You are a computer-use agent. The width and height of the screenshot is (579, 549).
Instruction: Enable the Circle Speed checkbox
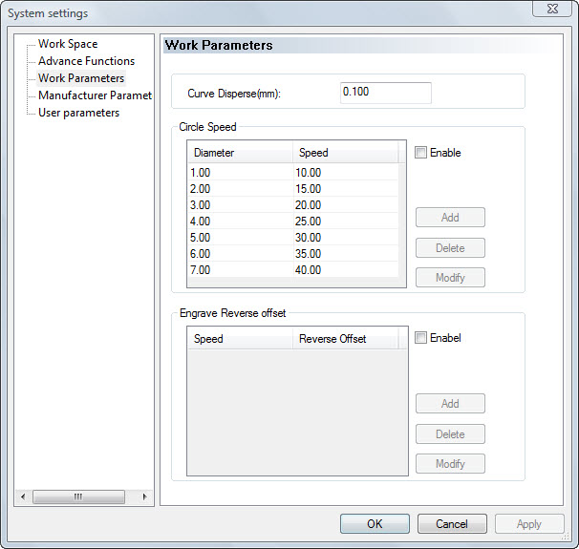pos(421,153)
